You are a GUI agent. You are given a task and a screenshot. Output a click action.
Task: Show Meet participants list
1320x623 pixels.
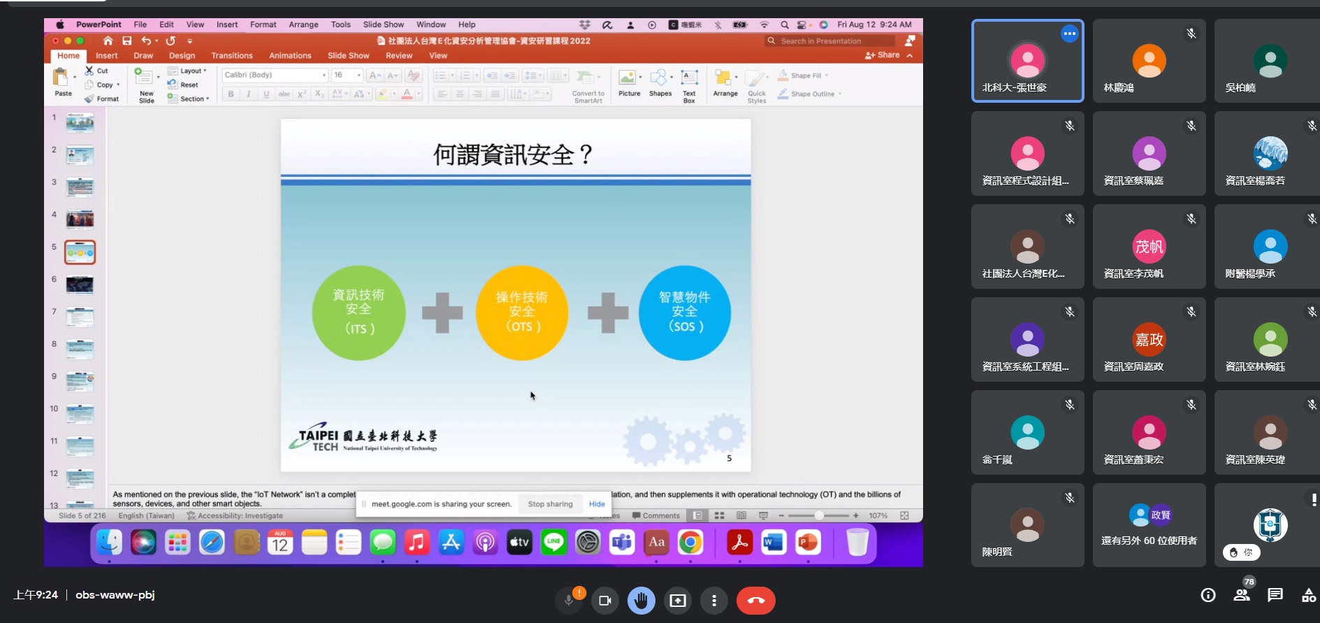point(1242,595)
